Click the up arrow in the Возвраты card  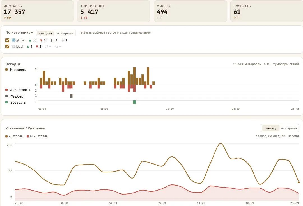[x=235, y=18]
